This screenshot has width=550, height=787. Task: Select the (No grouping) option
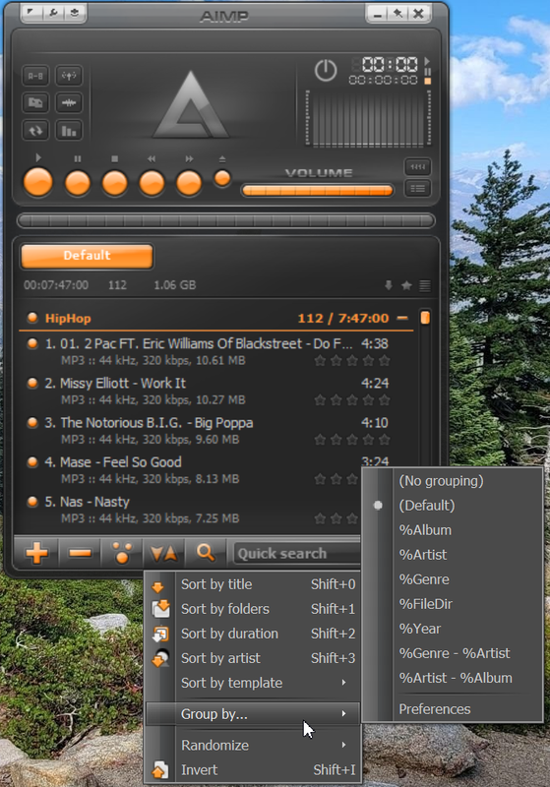(453, 481)
